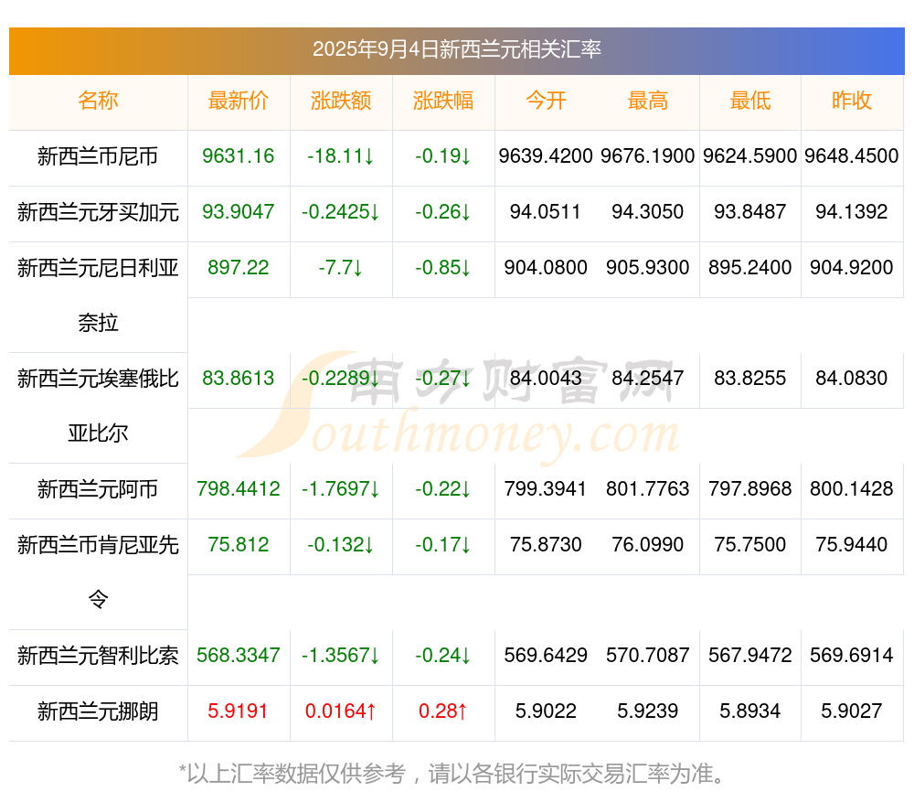Select the 涨跌额 column header
The height and width of the screenshot is (802, 914).
tap(341, 101)
